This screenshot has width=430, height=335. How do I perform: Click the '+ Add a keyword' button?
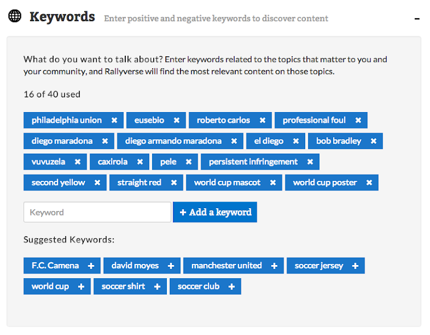coord(215,212)
